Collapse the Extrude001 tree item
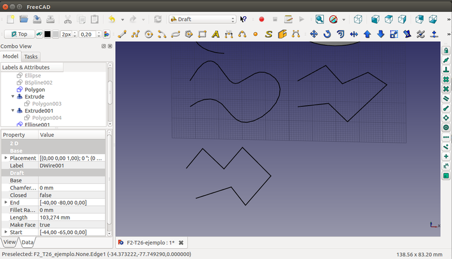The image size is (452, 259). pyautogui.click(x=13, y=111)
